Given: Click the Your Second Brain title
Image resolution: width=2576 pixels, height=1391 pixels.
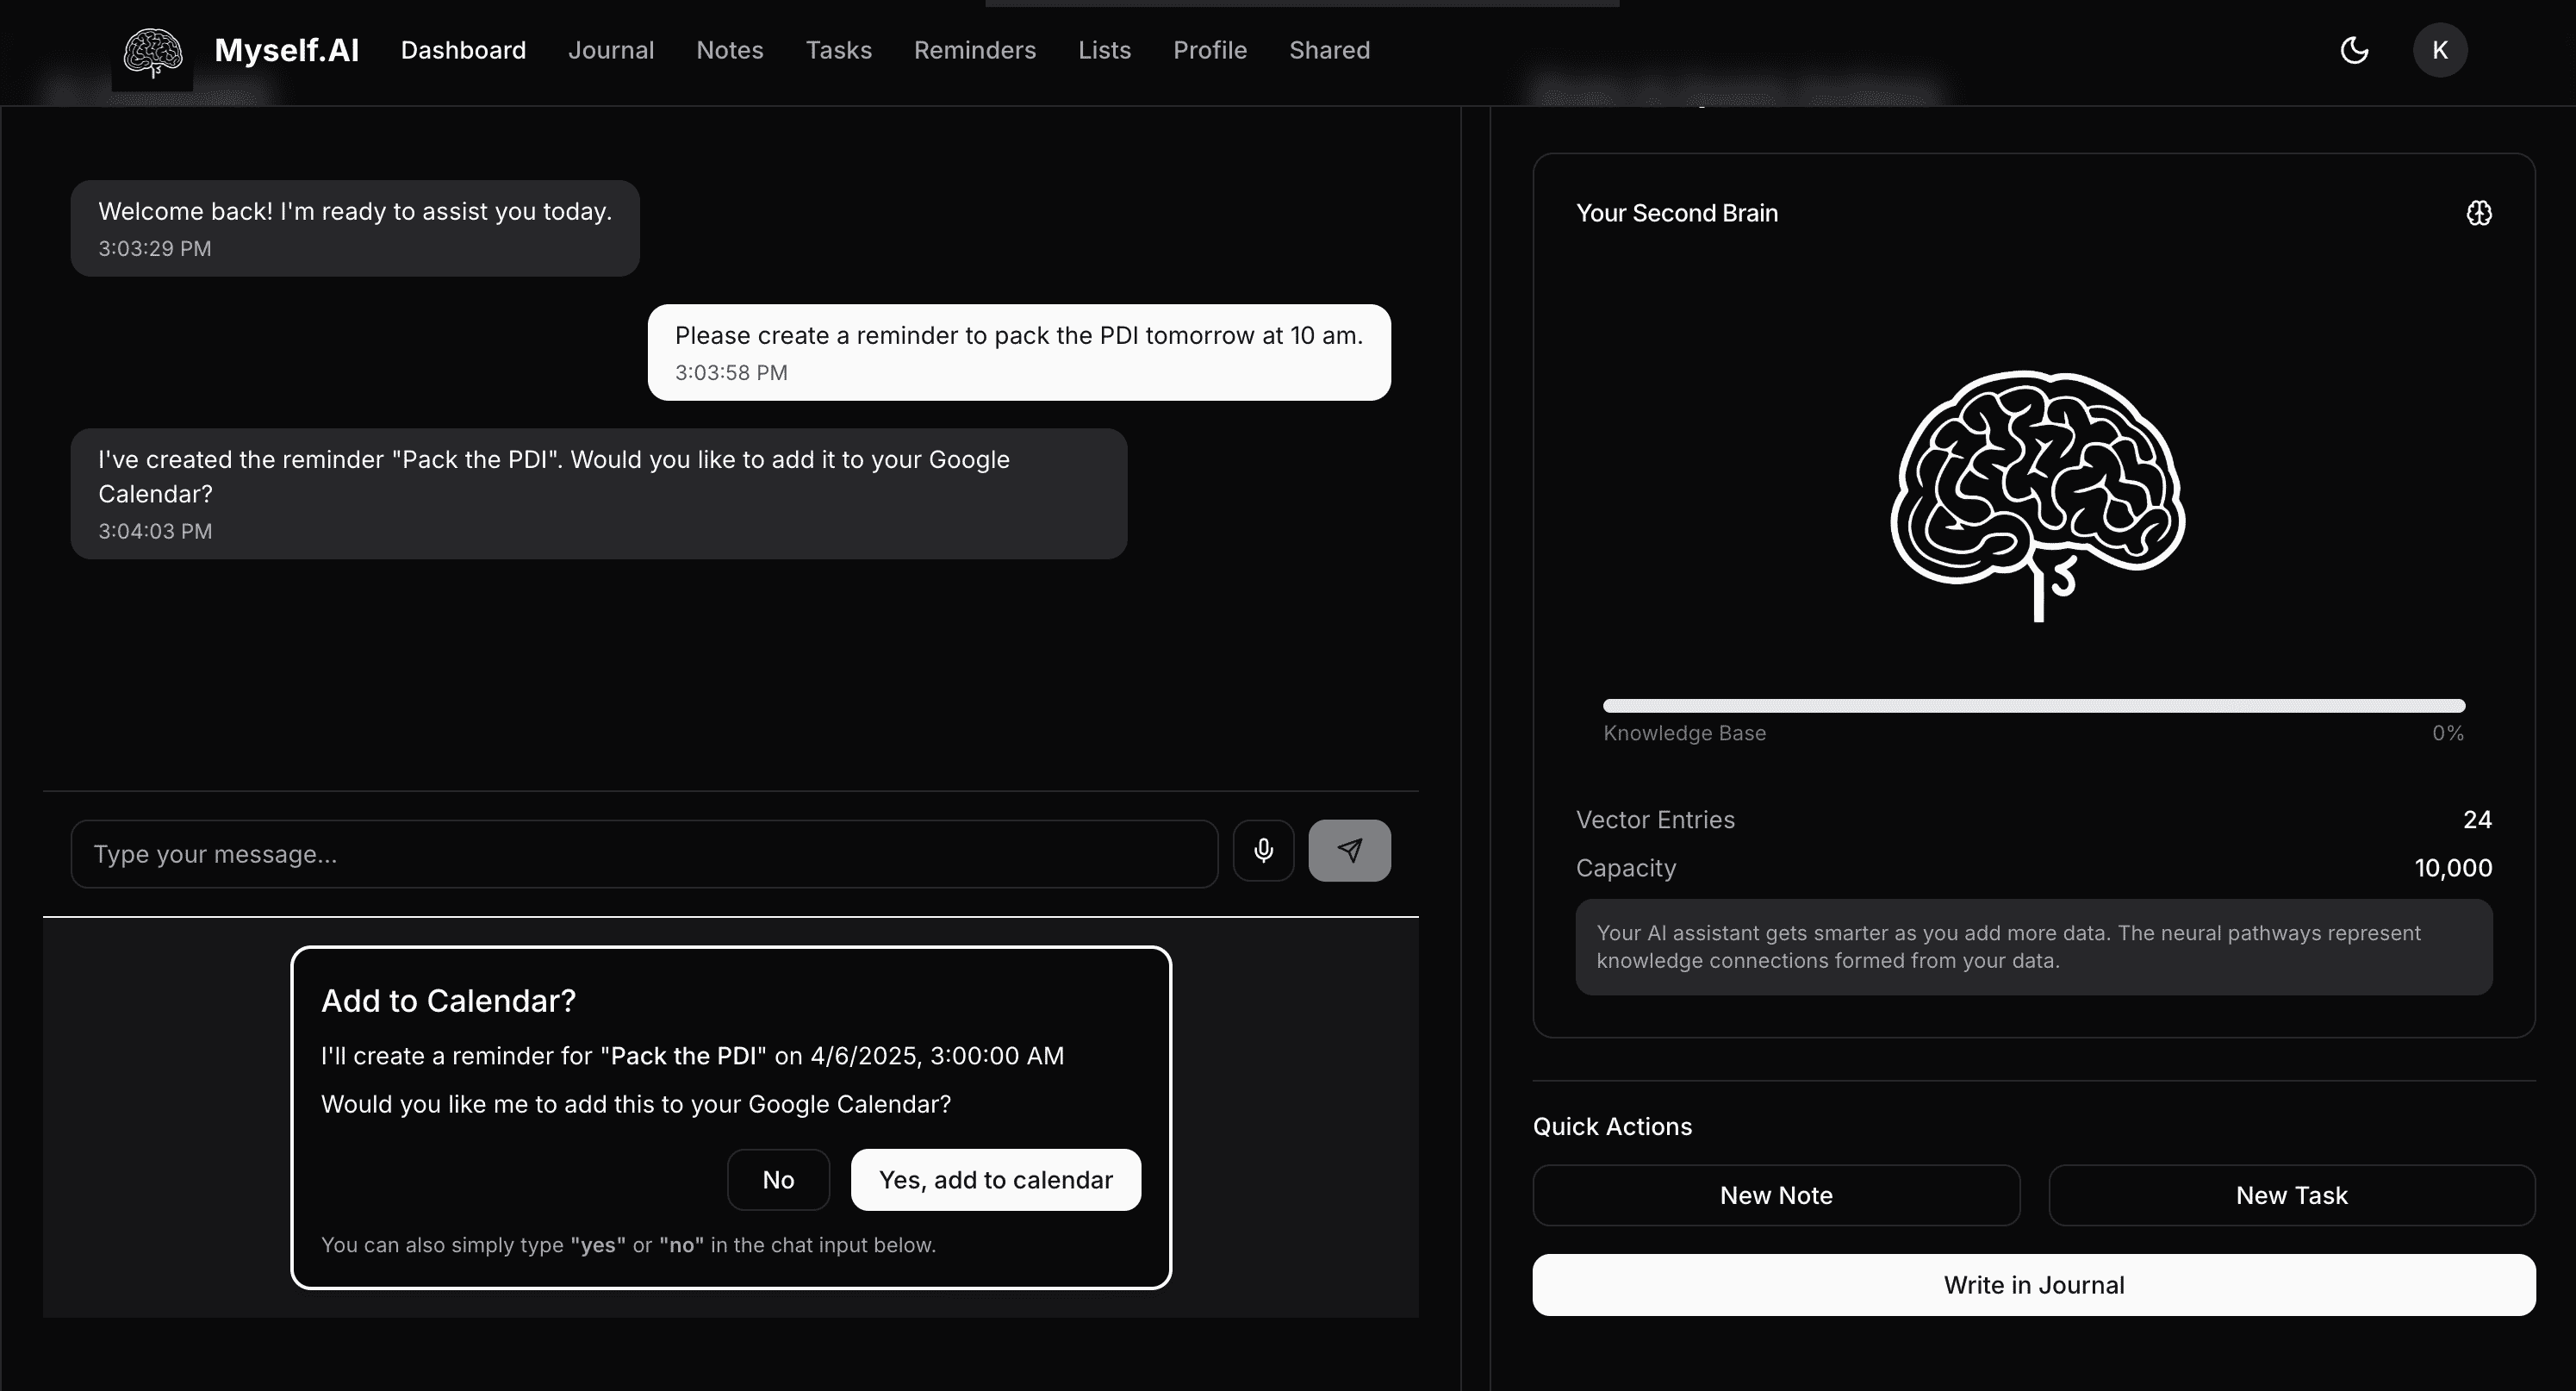Looking at the screenshot, I should point(1677,213).
